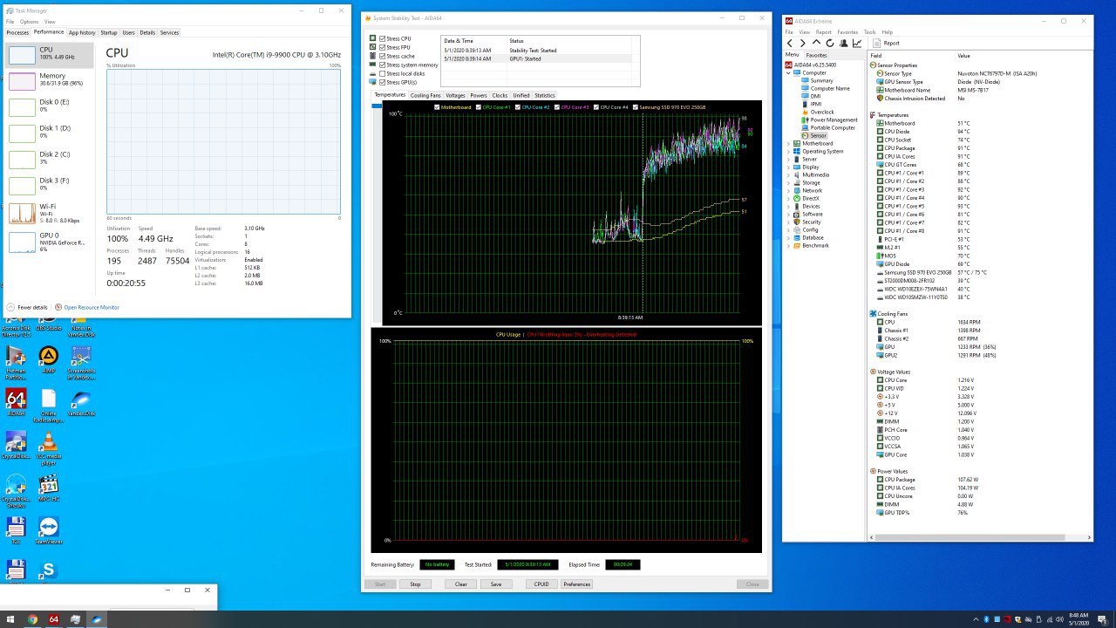This screenshot has width=1116, height=628.
Task: Expand the Motherboard node in AIDA64 tree
Action: 788,143
